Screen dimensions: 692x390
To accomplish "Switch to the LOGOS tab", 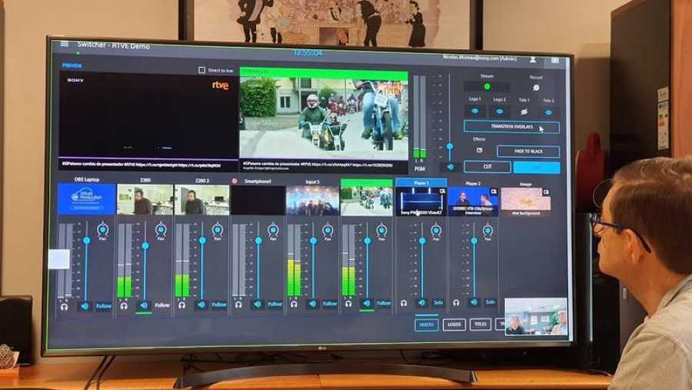I will pyautogui.click(x=454, y=325).
